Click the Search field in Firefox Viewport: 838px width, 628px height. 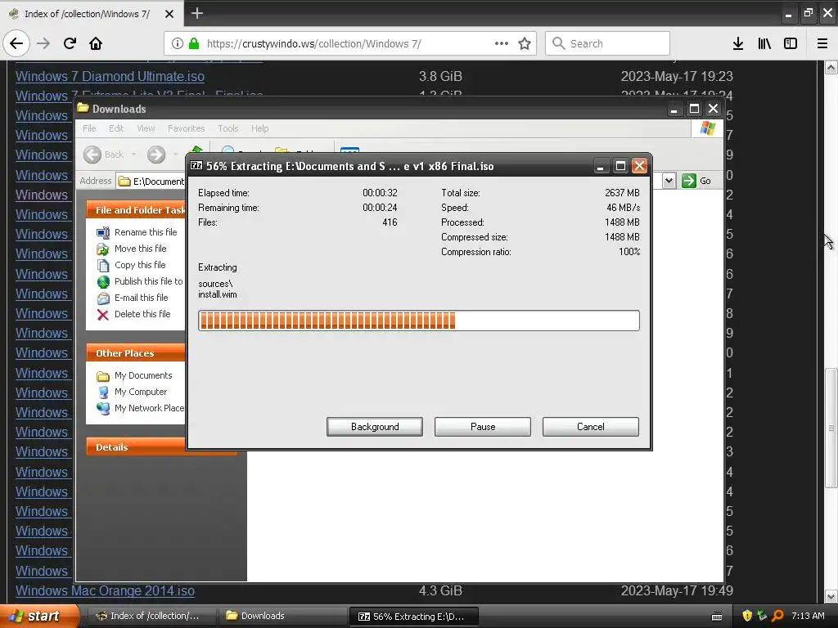[608, 44]
